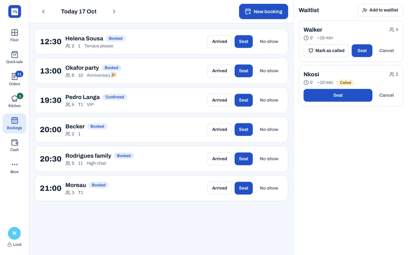Create a New booking
408x255 pixels.
tap(263, 11)
